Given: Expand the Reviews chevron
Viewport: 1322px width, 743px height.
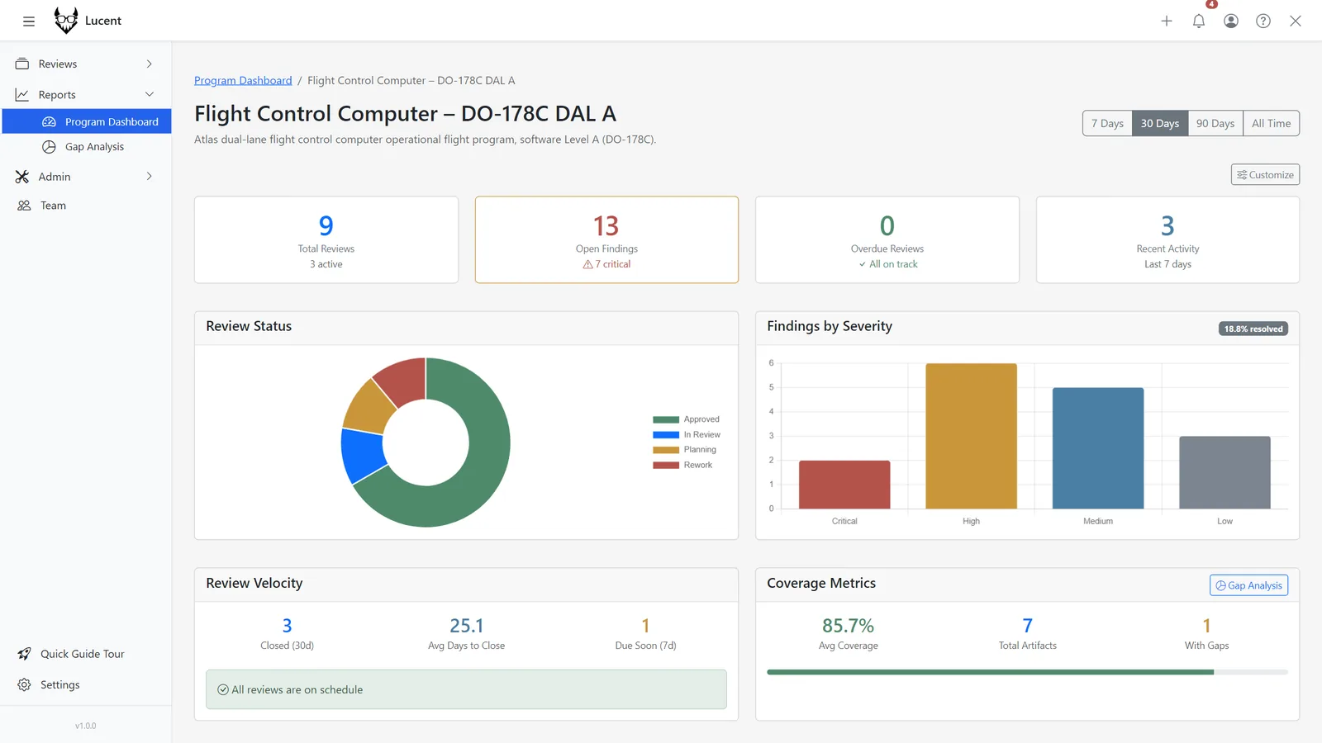Looking at the screenshot, I should (150, 64).
